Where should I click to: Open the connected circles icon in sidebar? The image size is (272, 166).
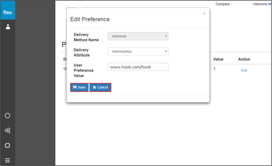coord(8,130)
